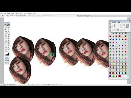Open the Select menu
The width and height of the screenshot is (131, 98).
point(17,13)
